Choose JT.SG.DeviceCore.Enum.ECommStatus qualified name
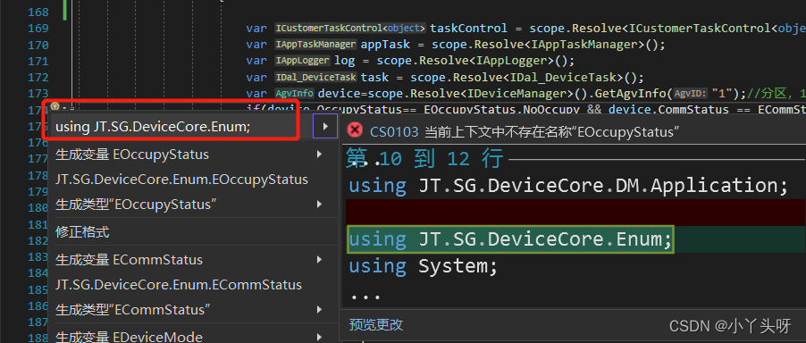Viewport: 806px width, 343px height. [179, 284]
